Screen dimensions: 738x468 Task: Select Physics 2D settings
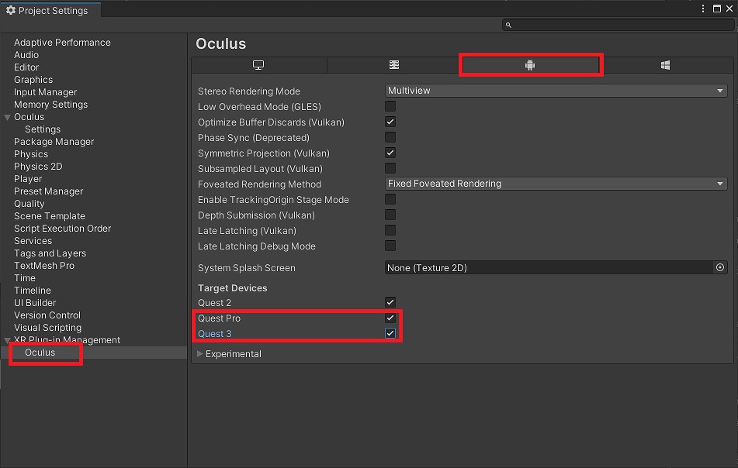[x=38, y=167]
